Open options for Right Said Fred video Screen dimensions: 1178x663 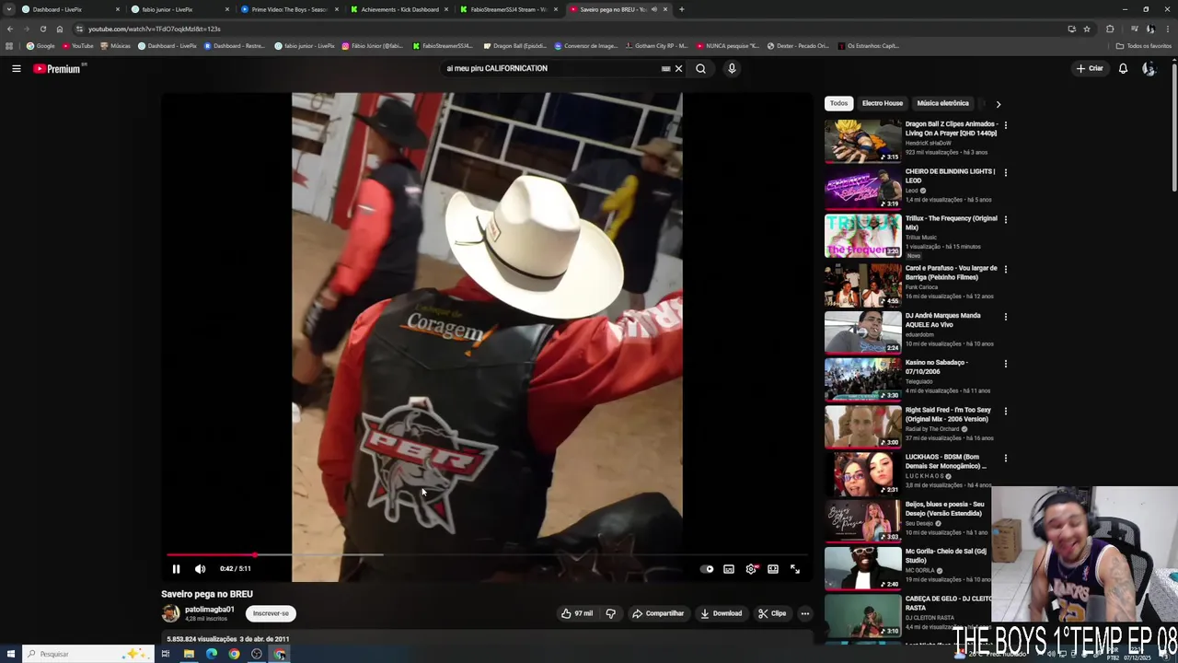(1005, 411)
